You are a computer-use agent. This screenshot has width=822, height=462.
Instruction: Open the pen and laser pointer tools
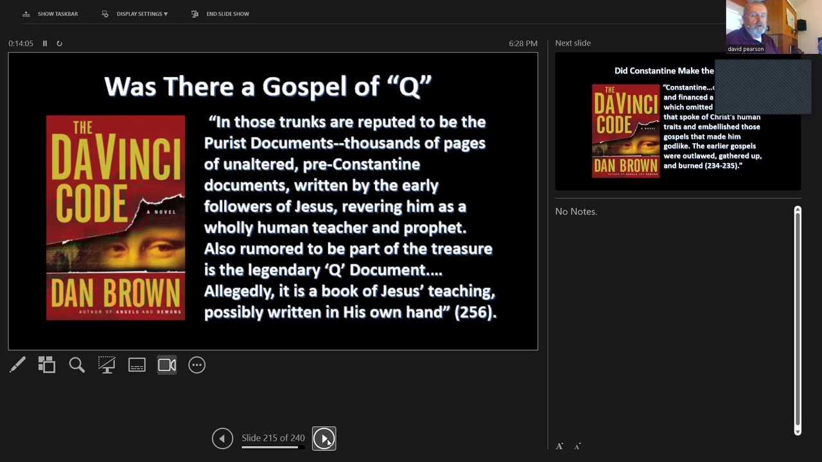click(x=17, y=365)
